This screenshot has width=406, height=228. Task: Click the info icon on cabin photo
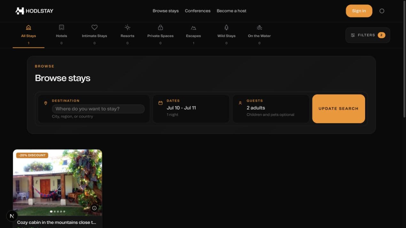tap(94, 208)
